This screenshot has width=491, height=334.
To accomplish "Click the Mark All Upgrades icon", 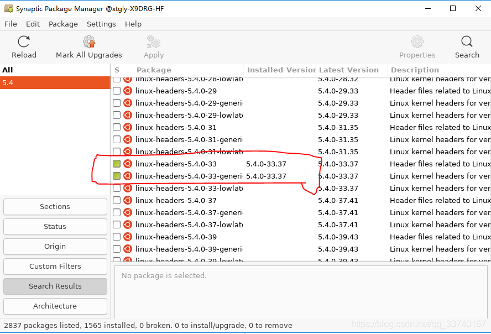I will coord(89,41).
